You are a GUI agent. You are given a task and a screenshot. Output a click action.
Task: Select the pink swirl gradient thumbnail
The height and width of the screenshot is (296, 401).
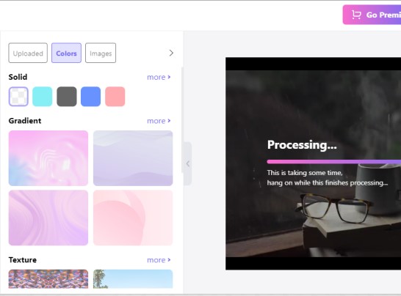[48, 158]
